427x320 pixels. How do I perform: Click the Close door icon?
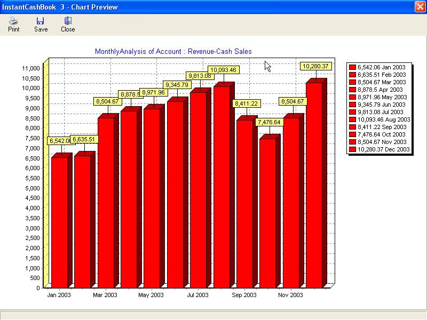(68, 21)
